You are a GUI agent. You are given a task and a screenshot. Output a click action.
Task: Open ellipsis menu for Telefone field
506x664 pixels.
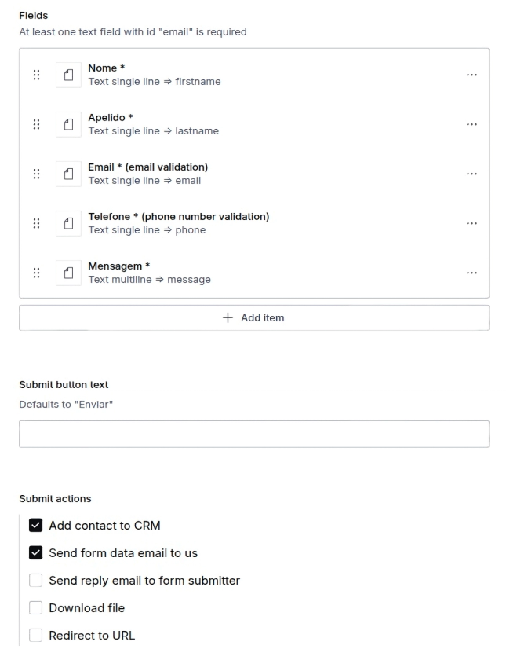pos(471,223)
